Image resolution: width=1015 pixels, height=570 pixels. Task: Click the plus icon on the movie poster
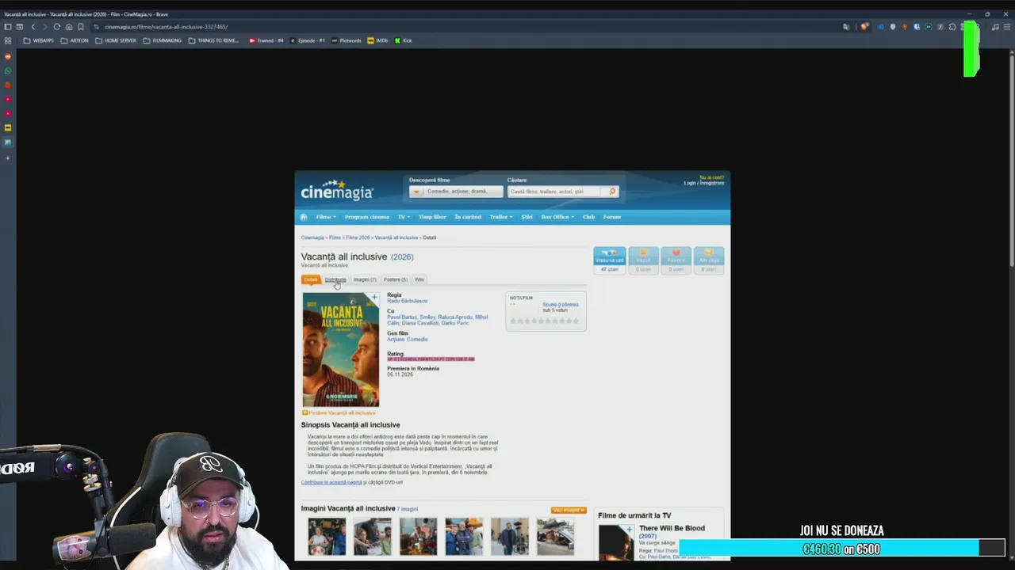[x=374, y=298]
